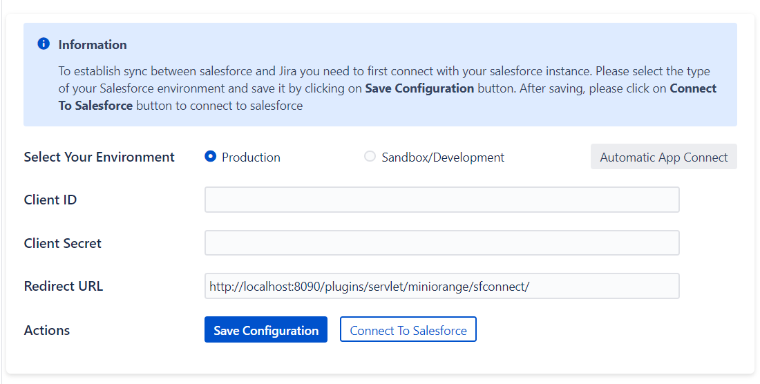Click the Client ID label
Screen dimensions: 760x384
point(50,200)
